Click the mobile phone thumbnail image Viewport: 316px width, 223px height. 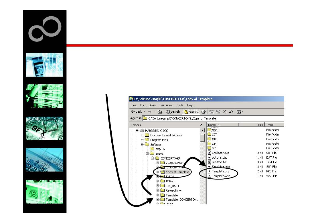tap(44, 65)
